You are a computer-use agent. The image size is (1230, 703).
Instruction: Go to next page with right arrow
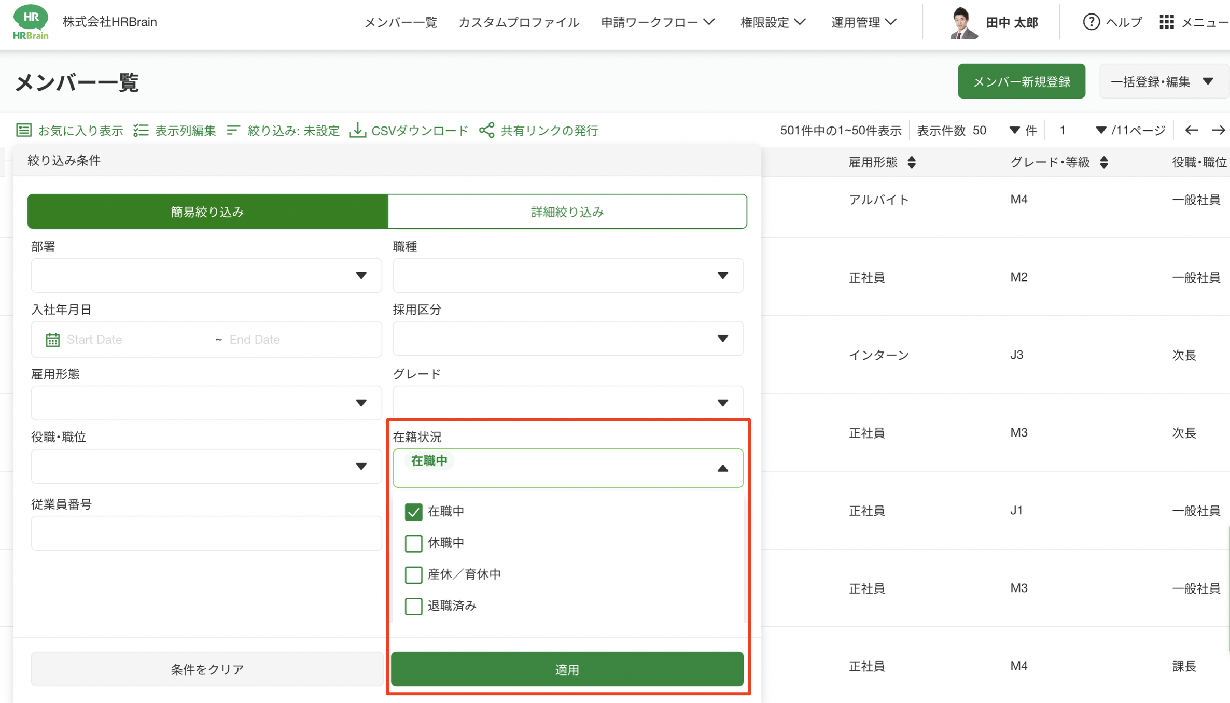1218,130
